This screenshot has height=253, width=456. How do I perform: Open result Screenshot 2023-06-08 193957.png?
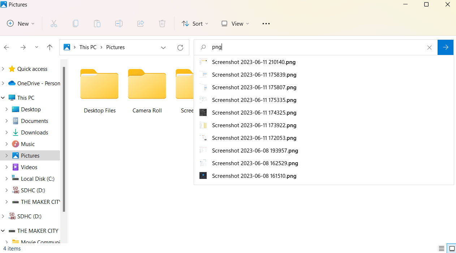[324, 150]
